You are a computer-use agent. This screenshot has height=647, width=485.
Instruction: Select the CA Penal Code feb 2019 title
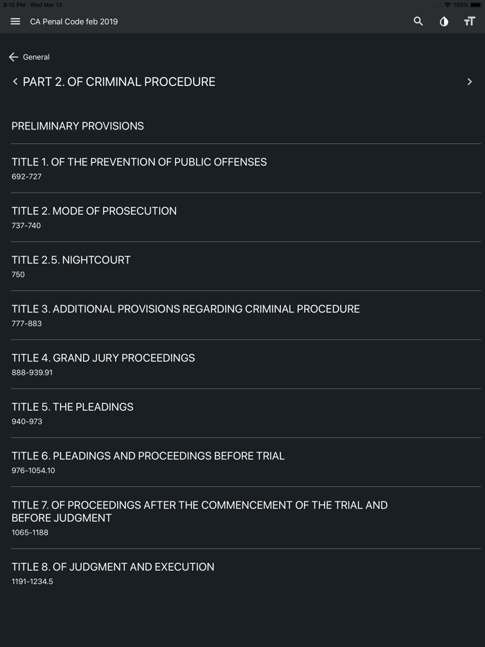[x=73, y=21]
